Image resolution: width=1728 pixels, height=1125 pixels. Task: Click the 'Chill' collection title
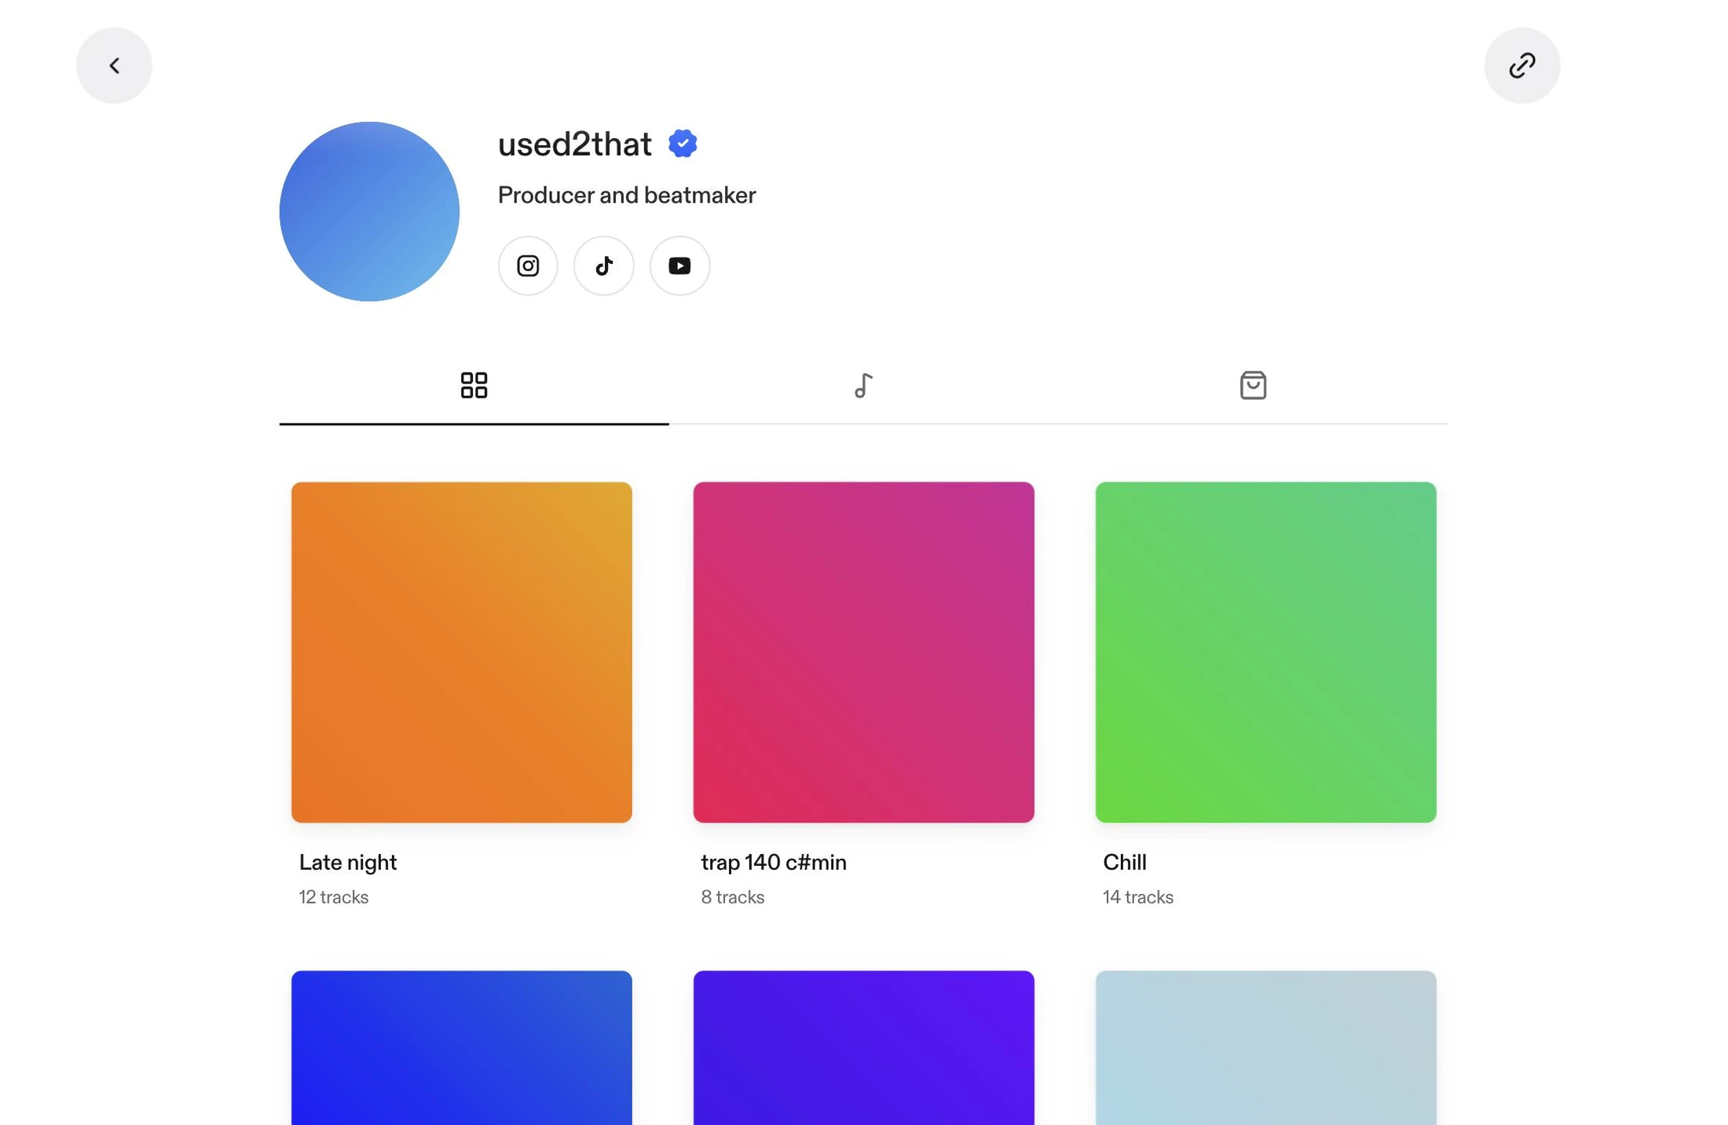pyautogui.click(x=1124, y=863)
